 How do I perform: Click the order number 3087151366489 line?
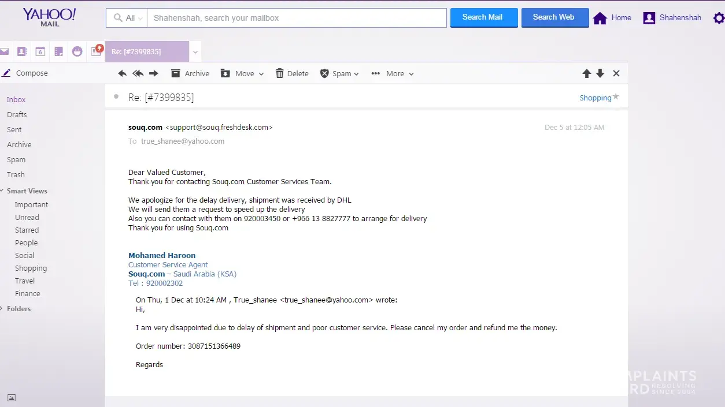tap(188, 346)
